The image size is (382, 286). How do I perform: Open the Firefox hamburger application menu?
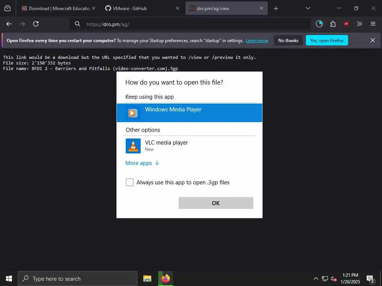[x=373, y=24]
